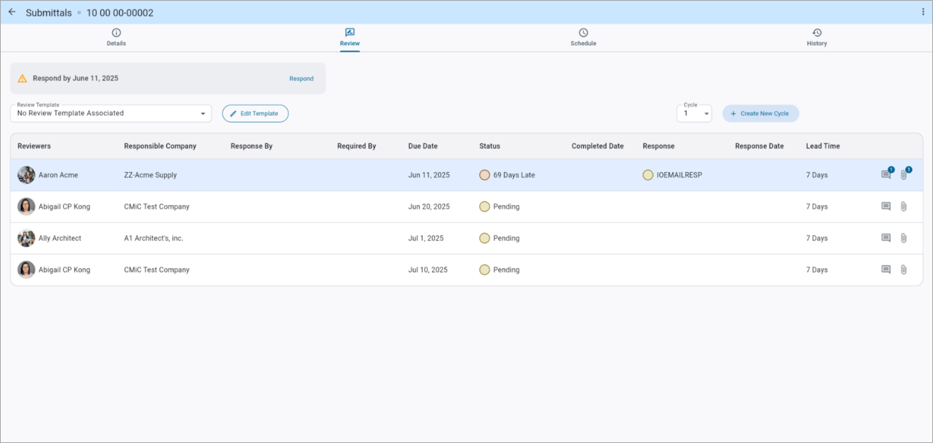This screenshot has width=933, height=443.
Task: Open the History tab
Action: coord(816,37)
